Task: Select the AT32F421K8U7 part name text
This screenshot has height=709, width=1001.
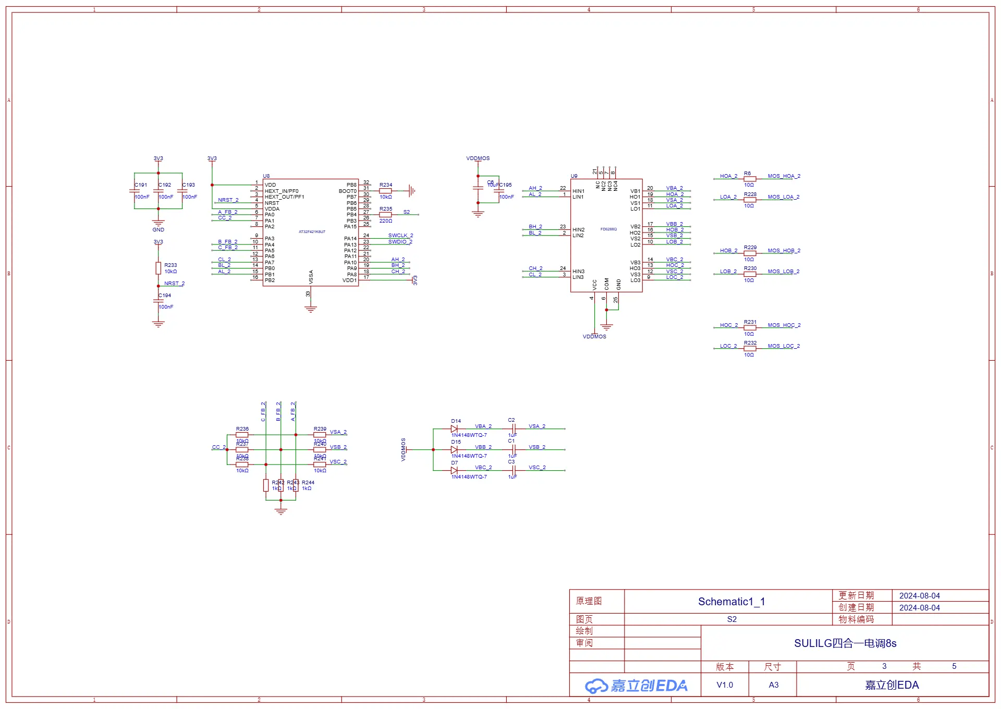Action: [x=312, y=232]
